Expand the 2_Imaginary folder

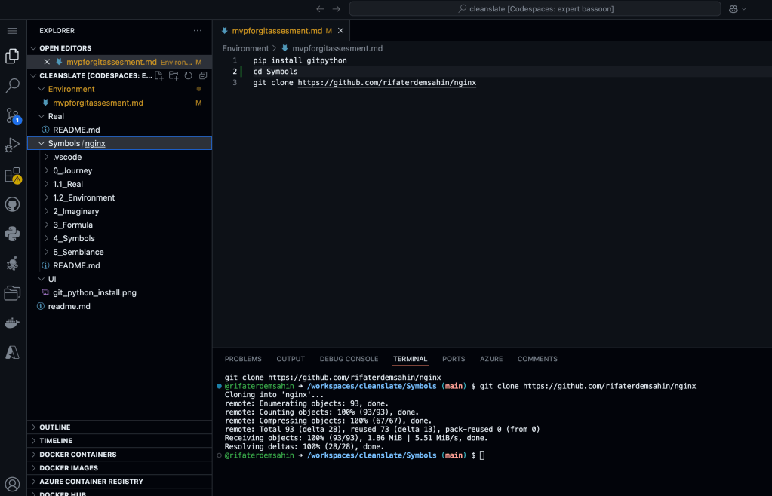(47, 211)
